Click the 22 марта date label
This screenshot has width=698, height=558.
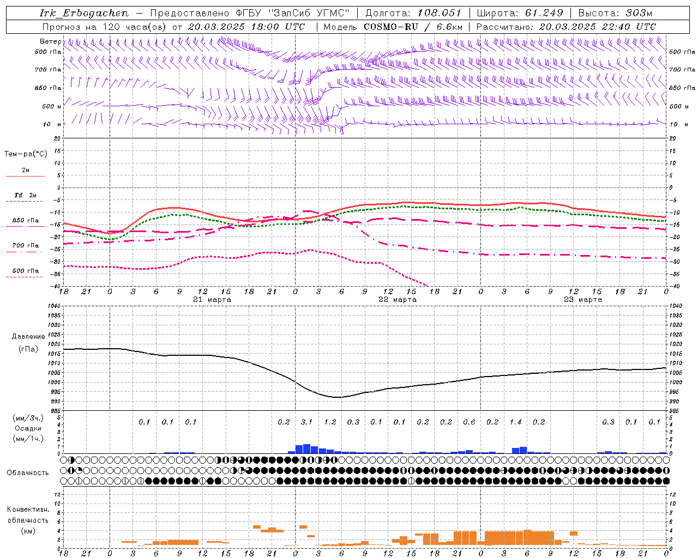tap(398, 299)
